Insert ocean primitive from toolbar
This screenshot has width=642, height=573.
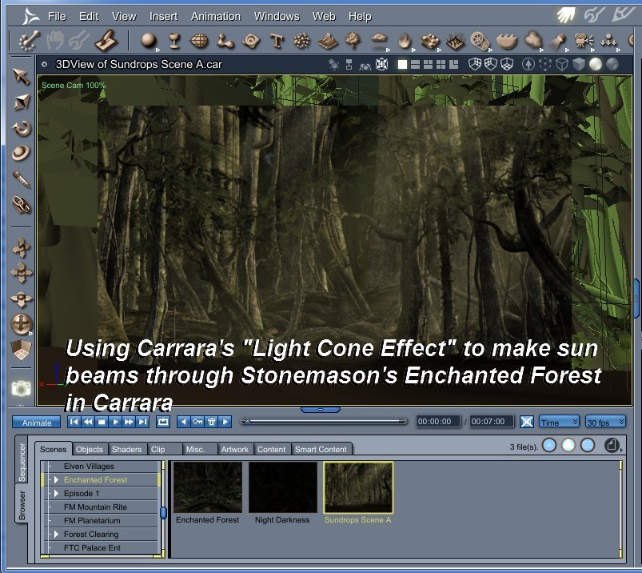click(x=506, y=41)
